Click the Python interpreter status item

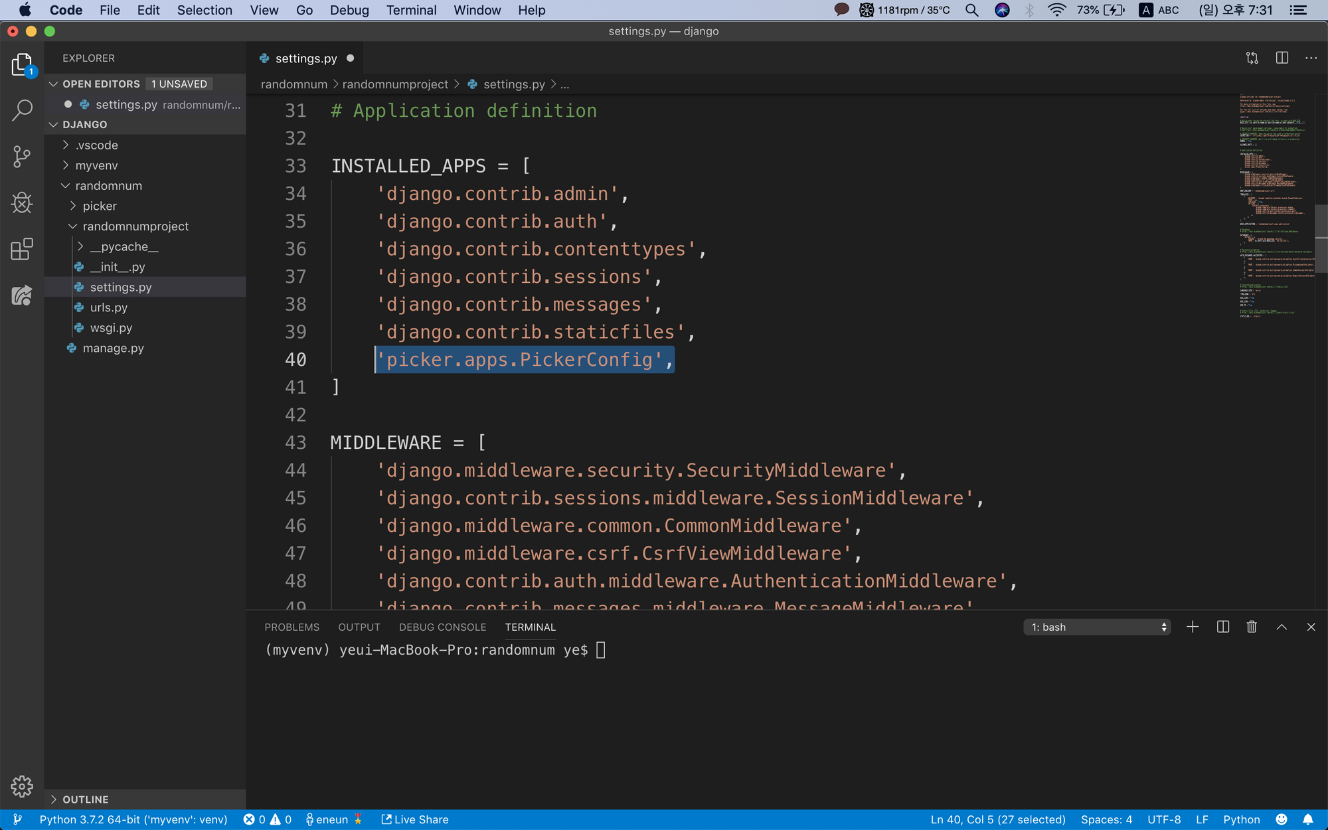click(133, 819)
